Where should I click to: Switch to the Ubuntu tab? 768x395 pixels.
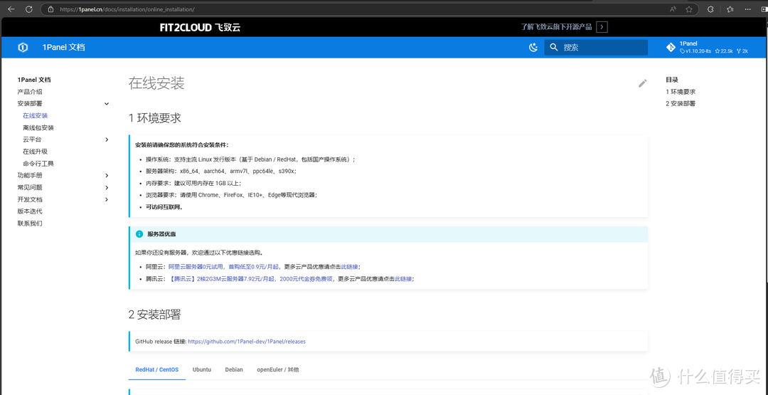coord(202,370)
